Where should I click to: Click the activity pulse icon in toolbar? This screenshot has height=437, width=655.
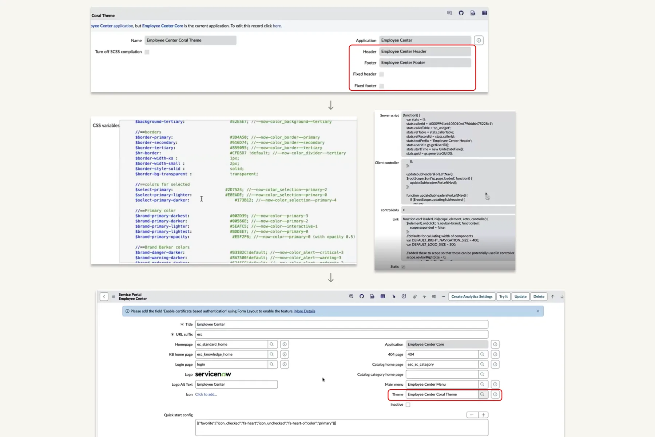pyautogui.click(x=424, y=296)
